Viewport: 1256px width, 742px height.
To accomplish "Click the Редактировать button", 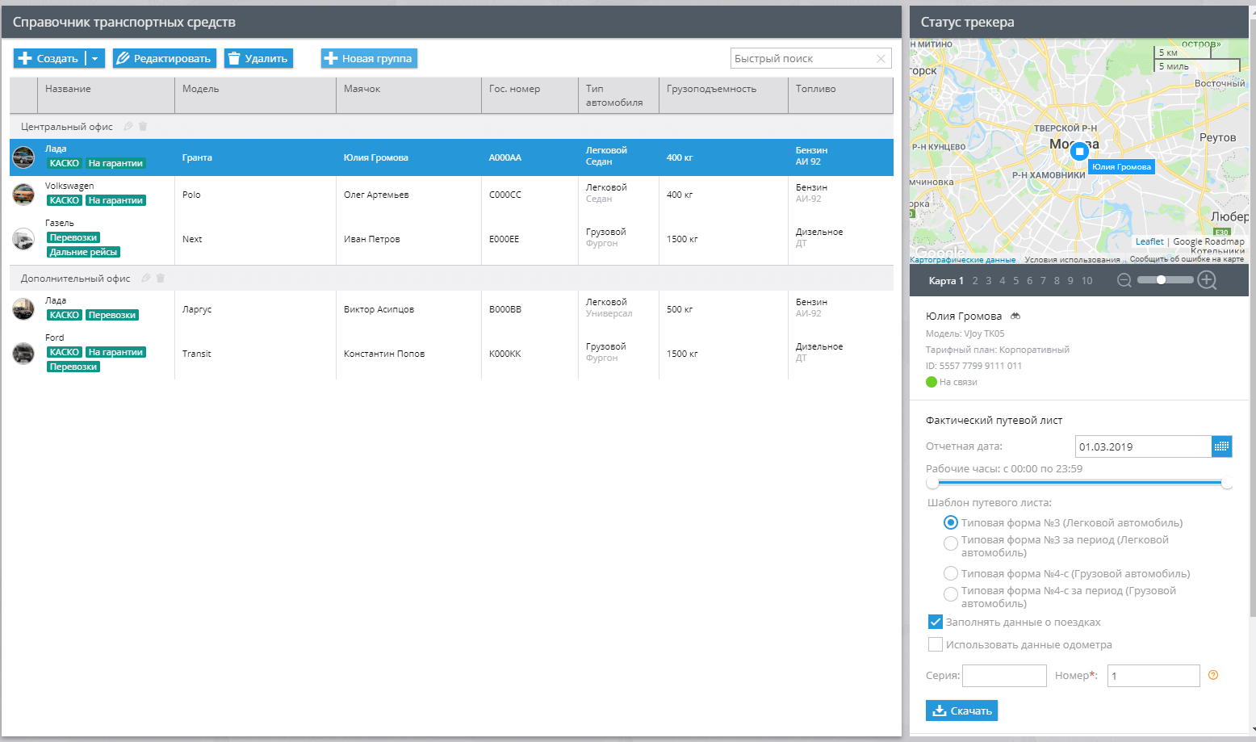I will [165, 58].
